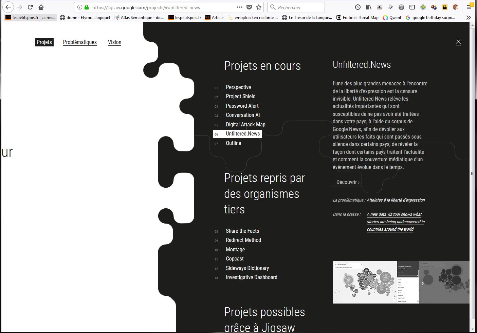Click the colored balls extension icon
Viewport: 477px width, 333px height.
(x=434, y=7)
